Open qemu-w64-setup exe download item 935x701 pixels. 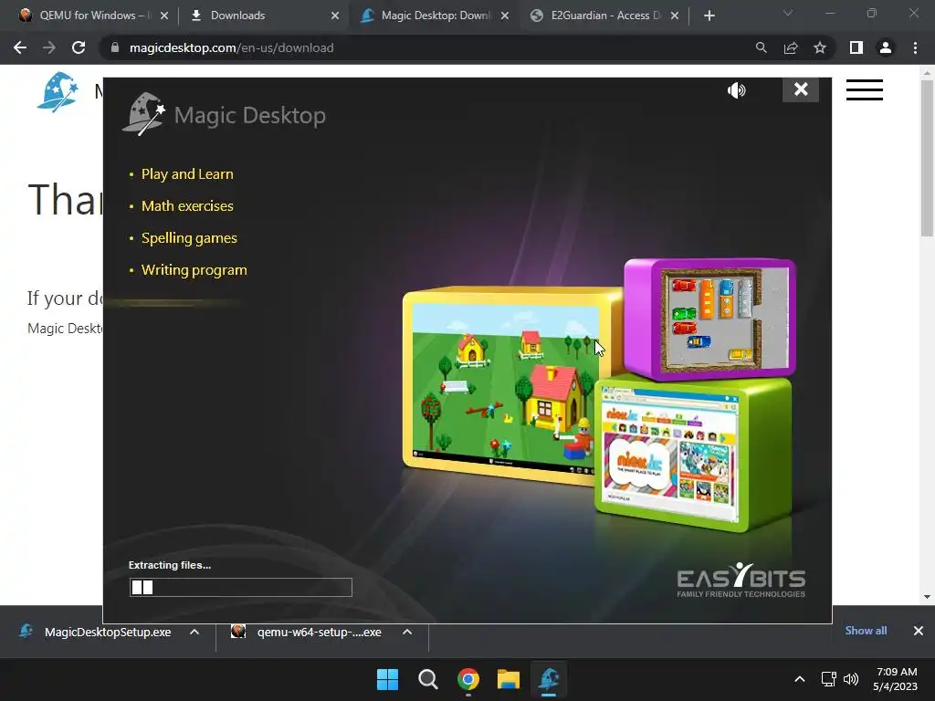pos(307,632)
